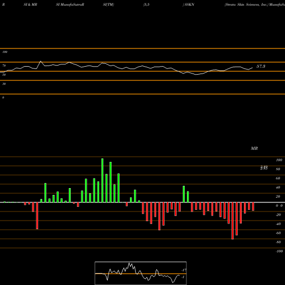Click the 80 label on MR right axis
Screen dimensions: 285x285
click(x=278, y=169)
